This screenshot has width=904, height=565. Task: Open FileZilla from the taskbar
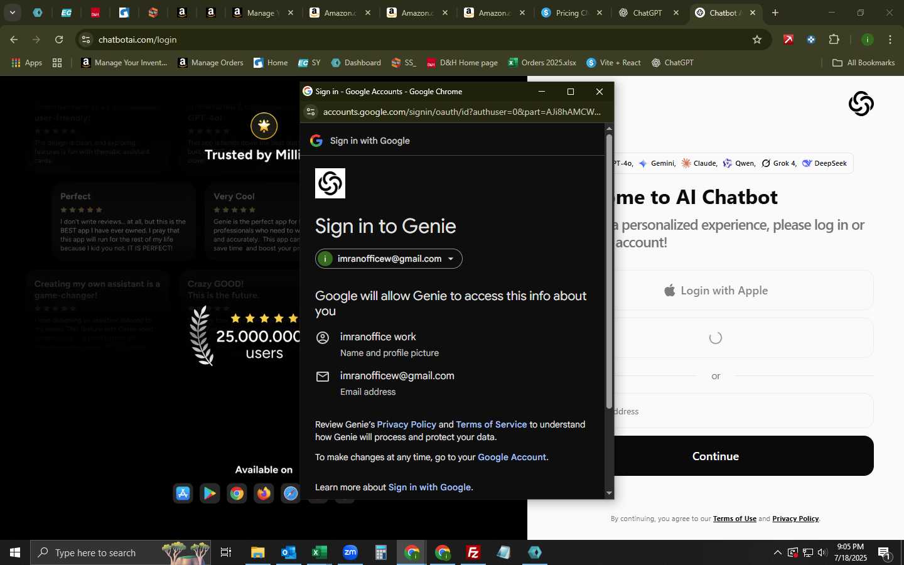pos(473,552)
